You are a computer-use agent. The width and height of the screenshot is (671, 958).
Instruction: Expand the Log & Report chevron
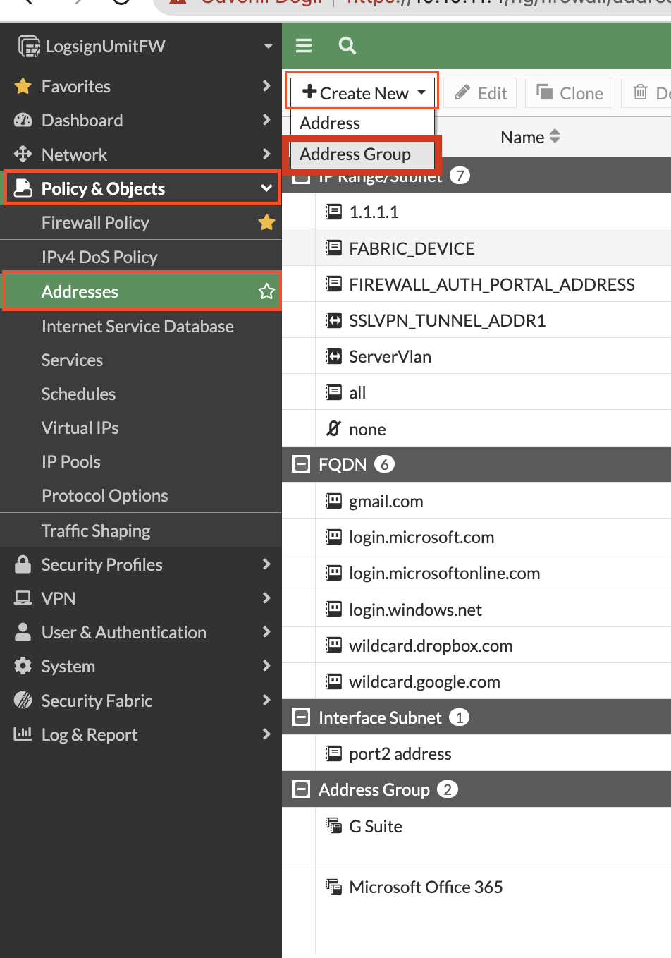point(266,734)
